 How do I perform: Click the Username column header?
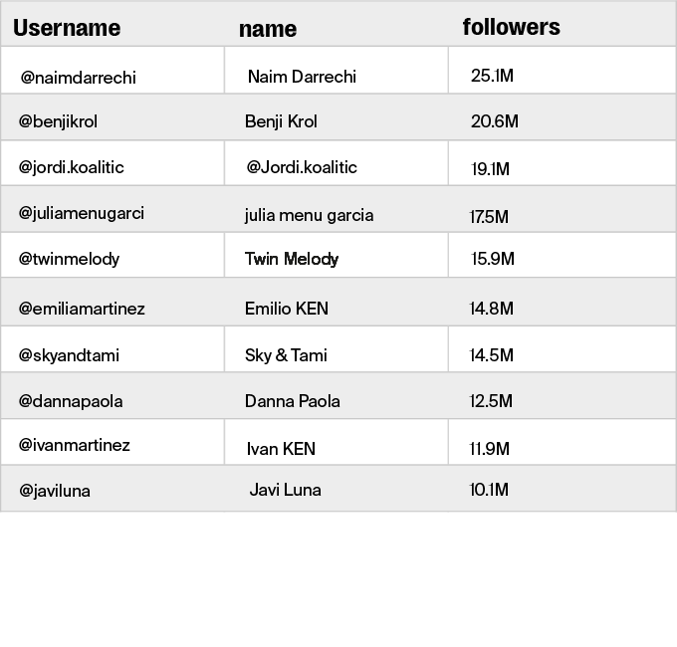point(67,28)
